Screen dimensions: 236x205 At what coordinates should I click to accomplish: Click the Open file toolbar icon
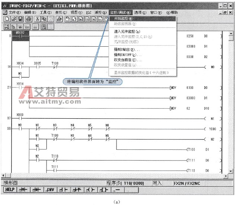pyautogui.click(x=14, y=19)
